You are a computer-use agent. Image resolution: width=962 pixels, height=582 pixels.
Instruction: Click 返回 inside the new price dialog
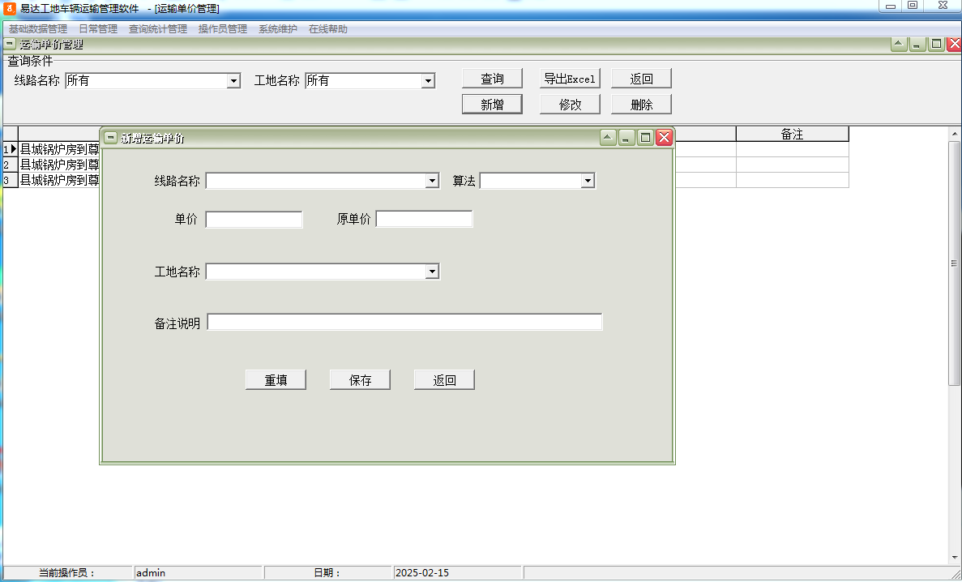pyautogui.click(x=444, y=379)
